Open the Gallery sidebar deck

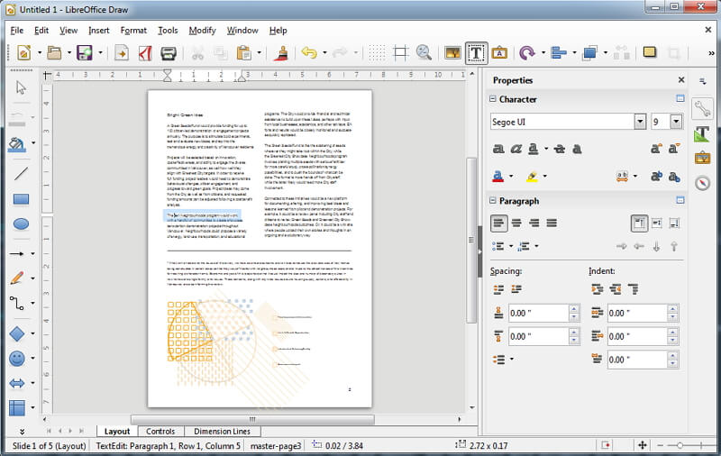(702, 158)
